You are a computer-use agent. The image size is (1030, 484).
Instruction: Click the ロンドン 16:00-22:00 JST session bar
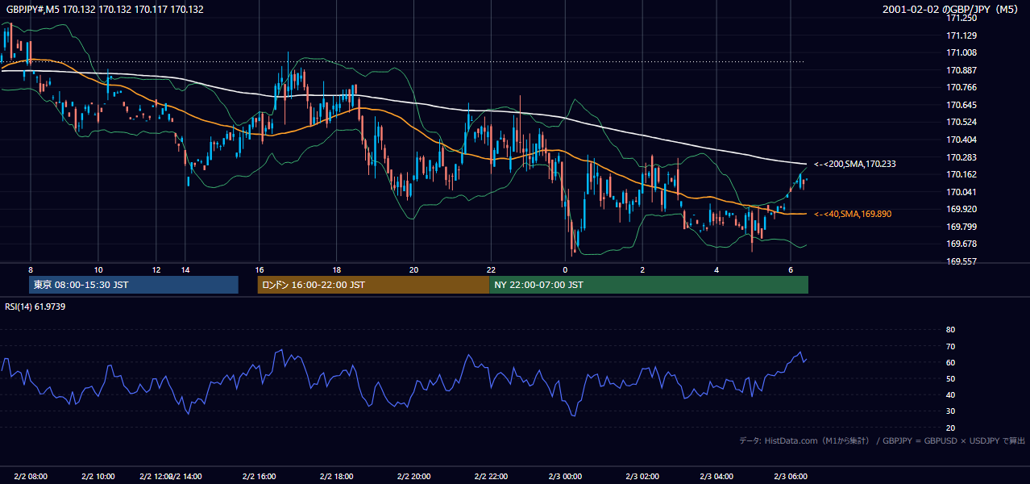click(374, 285)
